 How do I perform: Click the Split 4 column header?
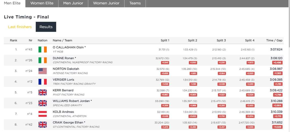pos(250,40)
